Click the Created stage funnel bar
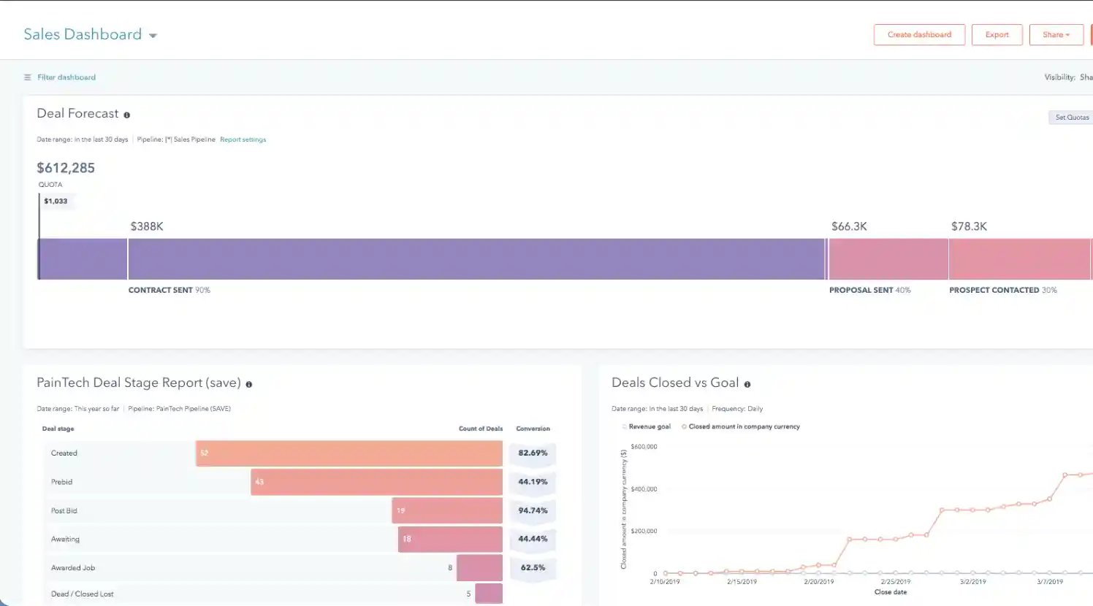 [349, 453]
